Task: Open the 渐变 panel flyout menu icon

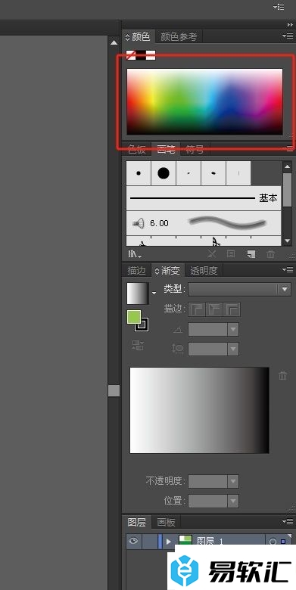Action: [x=288, y=269]
